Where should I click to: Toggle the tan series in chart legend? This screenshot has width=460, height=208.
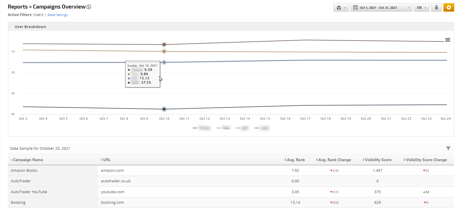(223, 128)
